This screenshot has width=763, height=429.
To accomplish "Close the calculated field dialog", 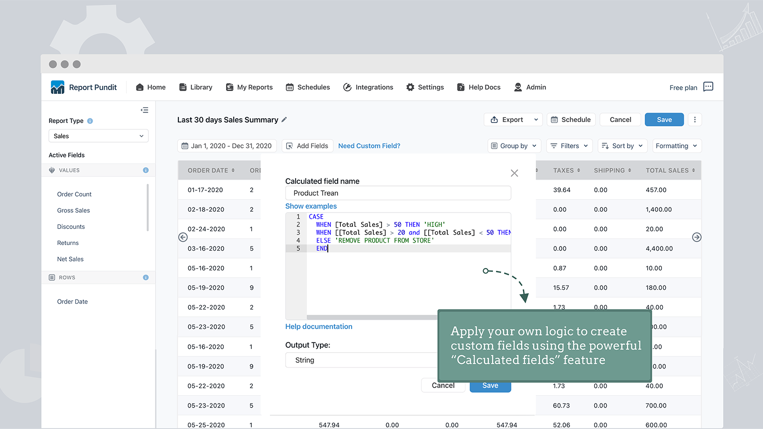I will coord(514,173).
